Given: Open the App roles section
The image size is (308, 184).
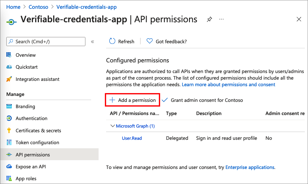Looking at the screenshot, I should pyautogui.click(x=26, y=178).
